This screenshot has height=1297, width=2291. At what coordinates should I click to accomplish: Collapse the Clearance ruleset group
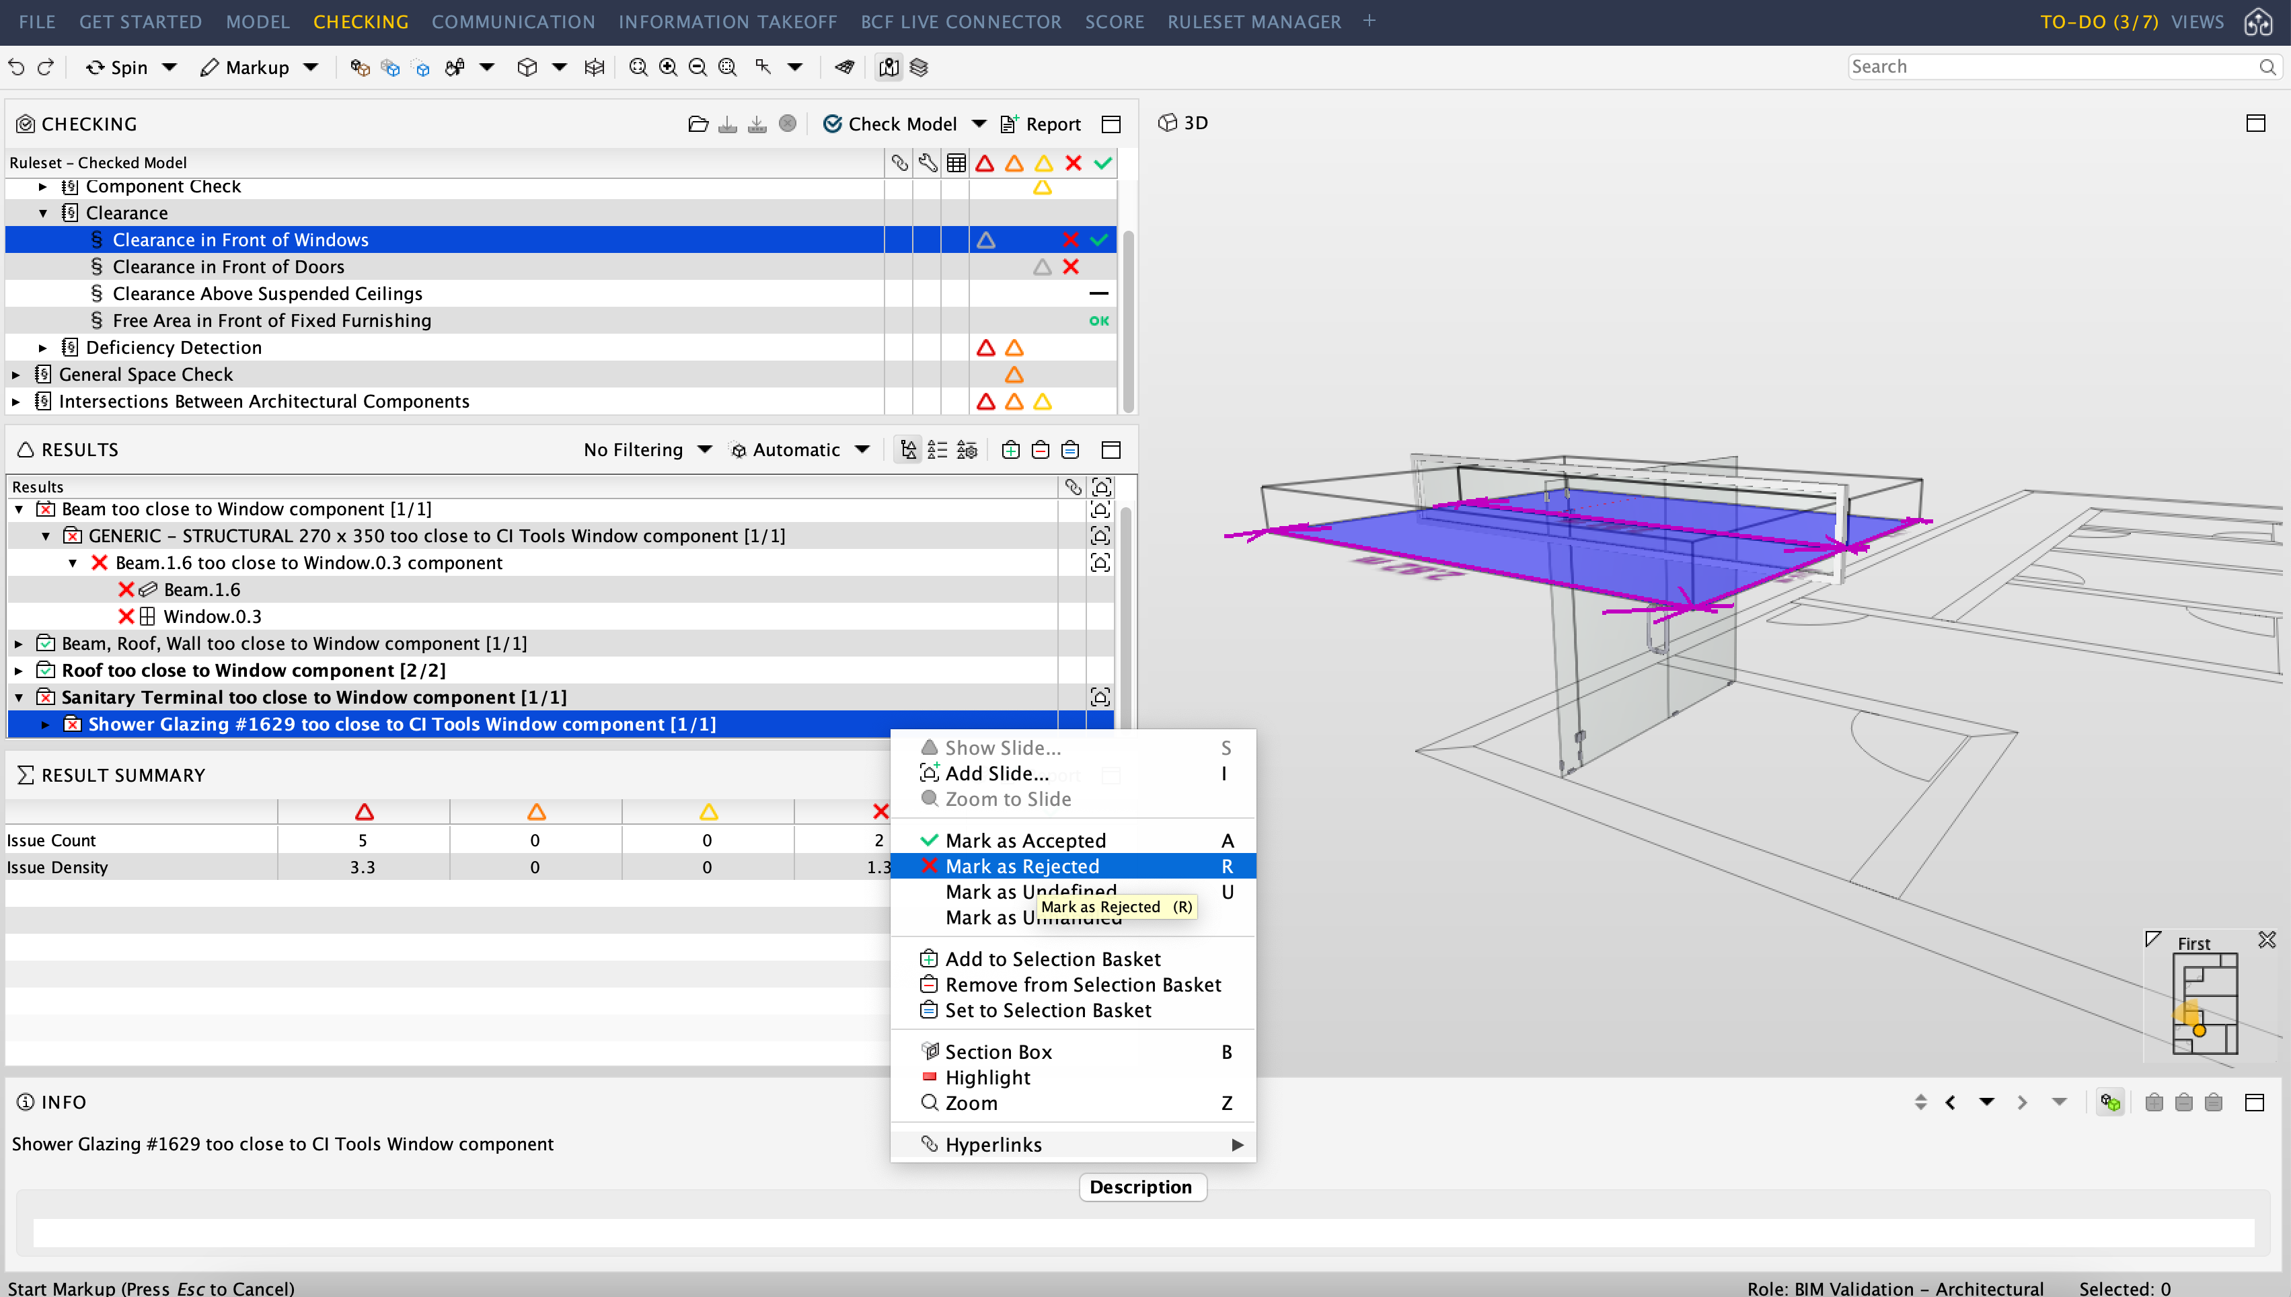point(43,212)
